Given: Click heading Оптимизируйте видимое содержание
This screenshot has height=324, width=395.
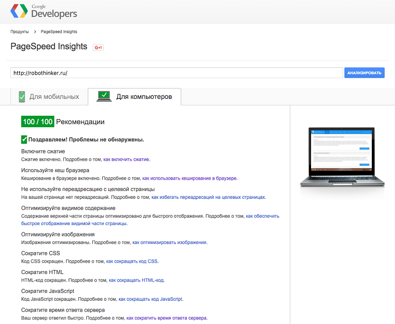Looking at the screenshot, I should point(68,208).
